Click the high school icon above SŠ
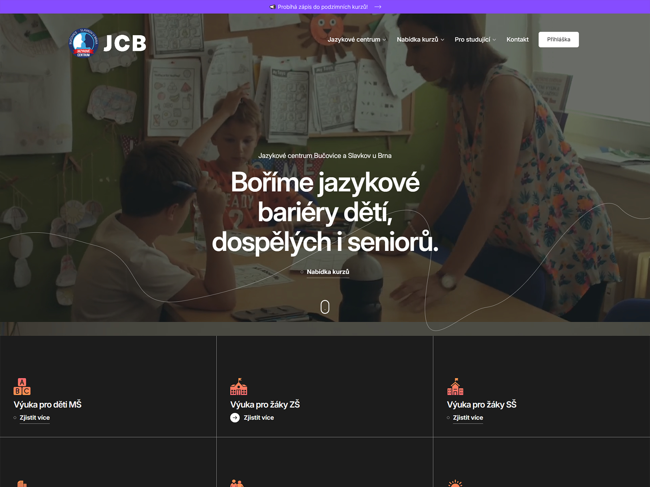The image size is (650, 487). [455, 387]
